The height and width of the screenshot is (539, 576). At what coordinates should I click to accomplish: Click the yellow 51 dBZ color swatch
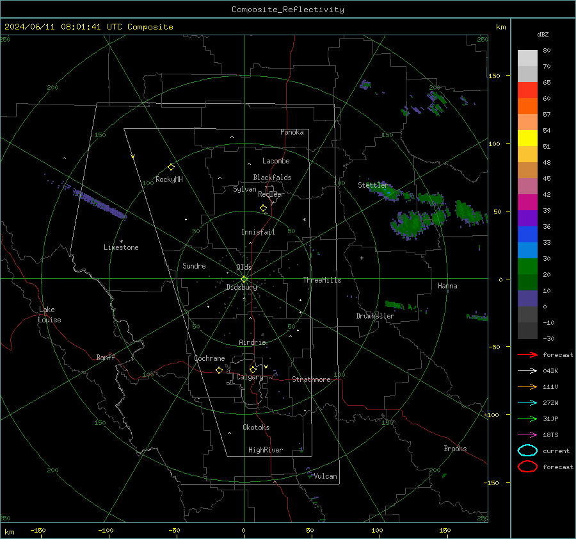(x=527, y=138)
